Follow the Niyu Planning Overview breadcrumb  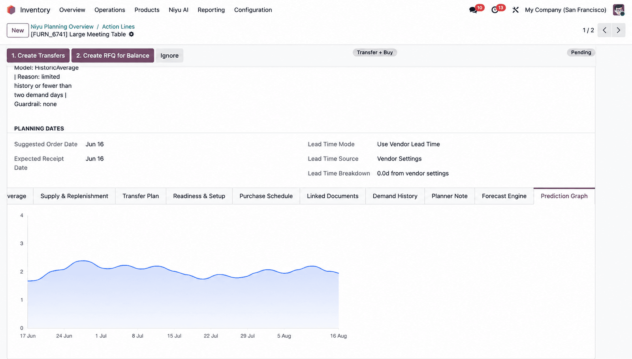click(62, 26)
